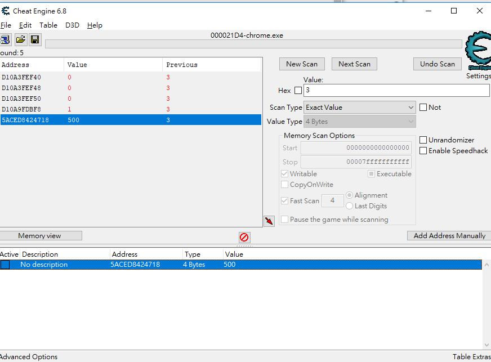Toggle the Fast Scan checkbox
491x362 pixels.
(x=285, y=201)
